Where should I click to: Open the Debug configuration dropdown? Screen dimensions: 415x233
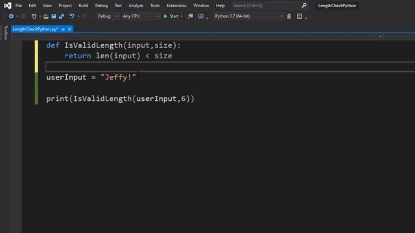[x=108, y=16]
